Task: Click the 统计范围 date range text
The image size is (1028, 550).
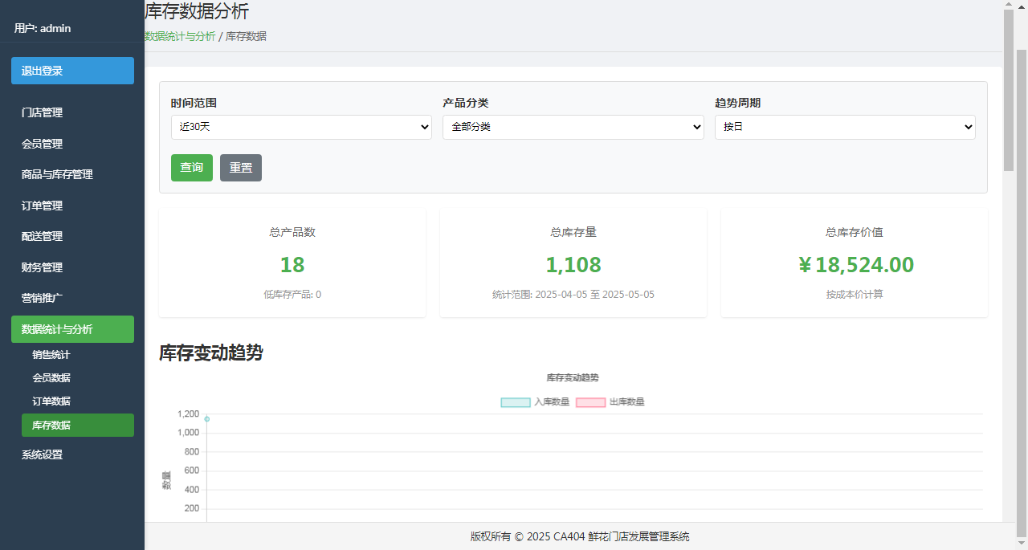Action: click(573, 295)
